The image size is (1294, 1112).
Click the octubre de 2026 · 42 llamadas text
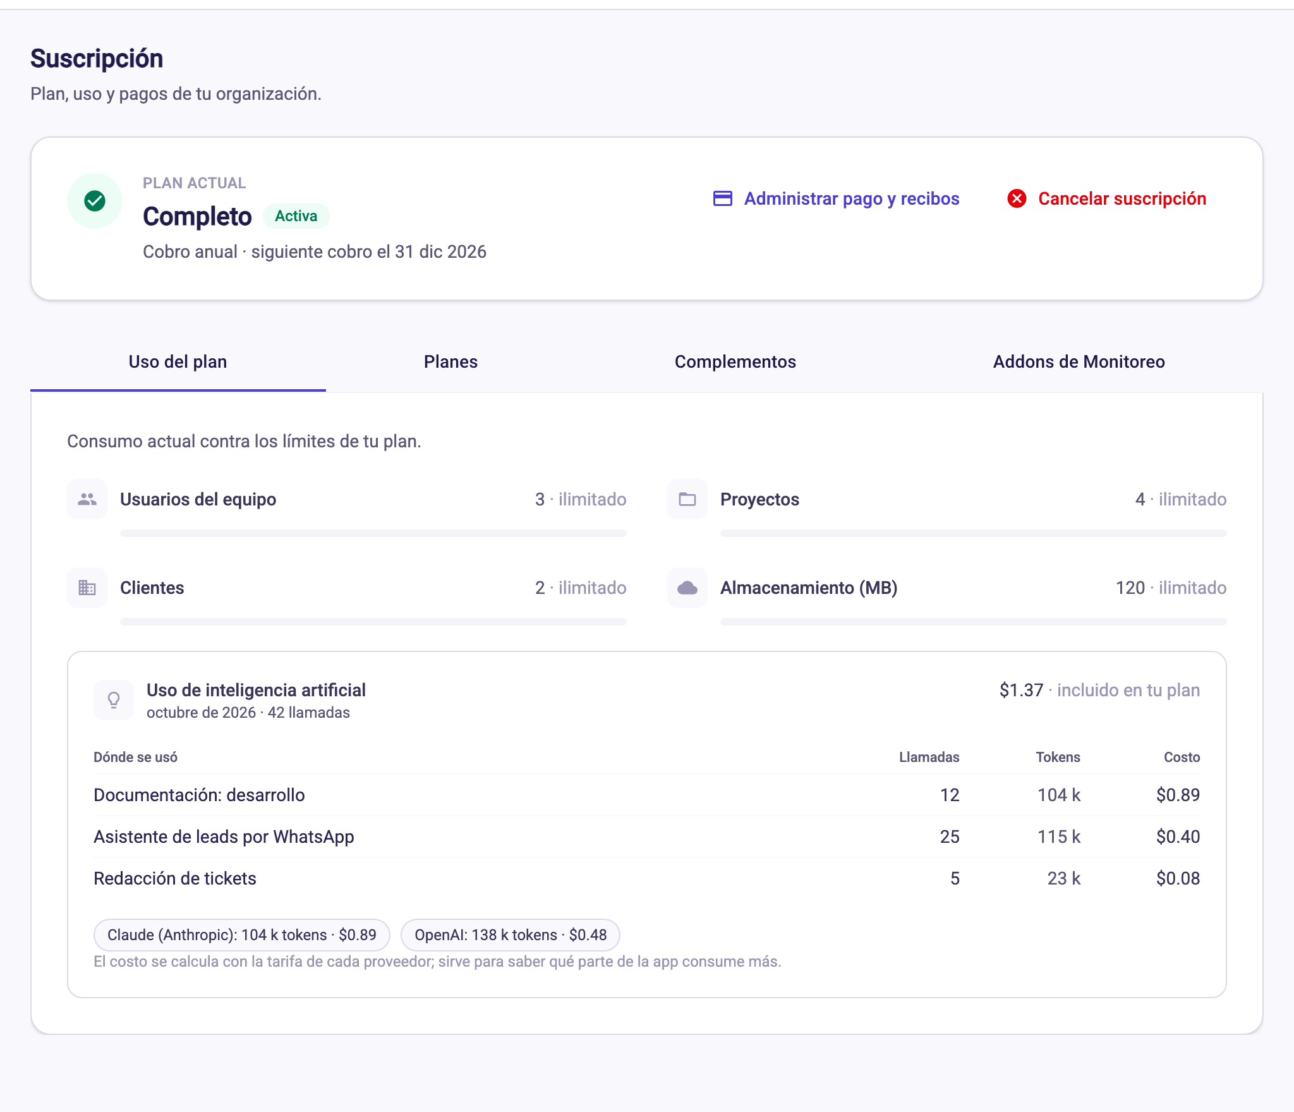248,713
